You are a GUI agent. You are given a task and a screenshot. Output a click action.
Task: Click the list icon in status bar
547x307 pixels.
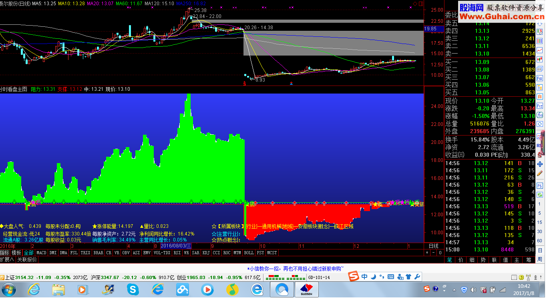pyautogui.click(x=514, y=277)
